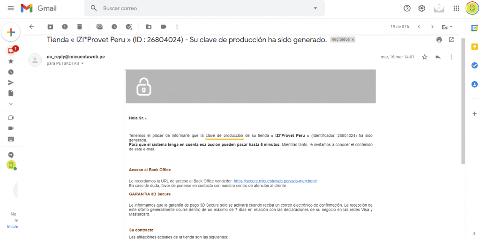
Task: Apply a label with the label icon
Action: (164, 27)
